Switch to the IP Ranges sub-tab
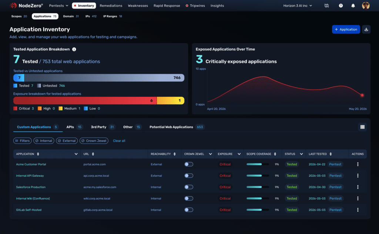The height and width of the screenshot is (234, 379). [113, 16]
